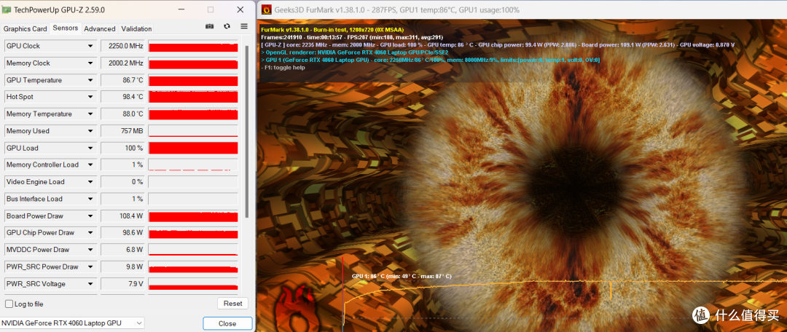Image resolution: width=787 pixels, height=332 pixels.
Task: Click the FurMark GPU 1 temperature graph label
Action: tap(401, 277)
